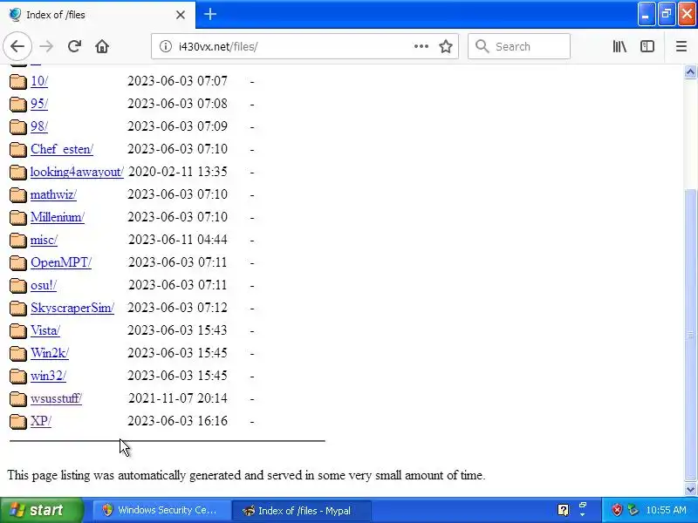The width and height of the screenshot is (698, 523).
Task: Click the vertical scrollbar thumb
Action: click(690, 335)
